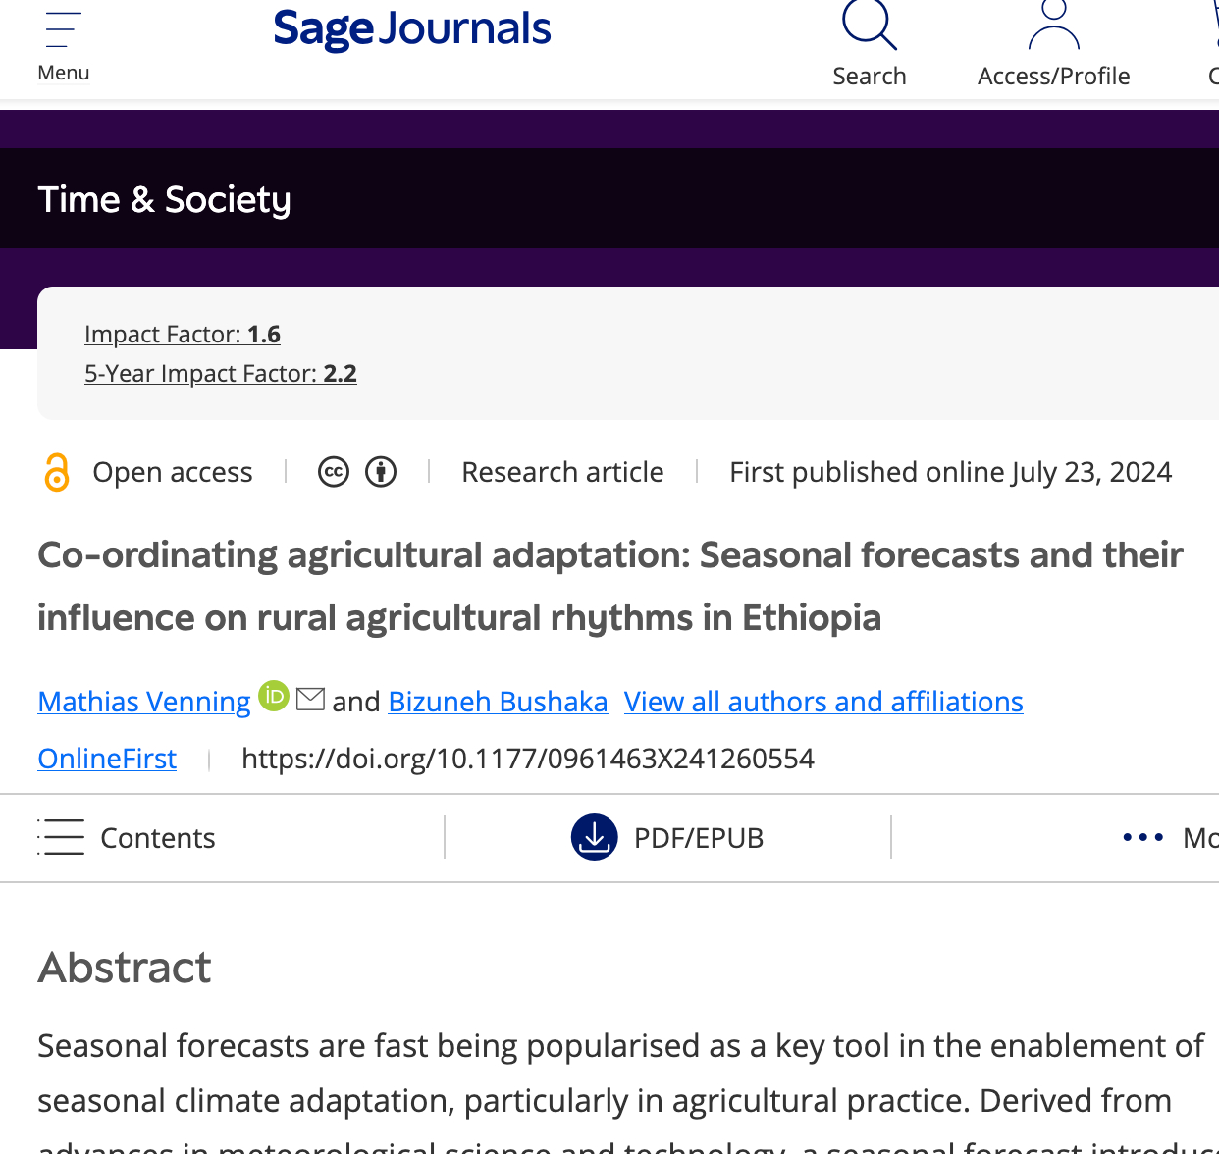
Task: Open the Time & Society journal page
Action: click(165, 199)
